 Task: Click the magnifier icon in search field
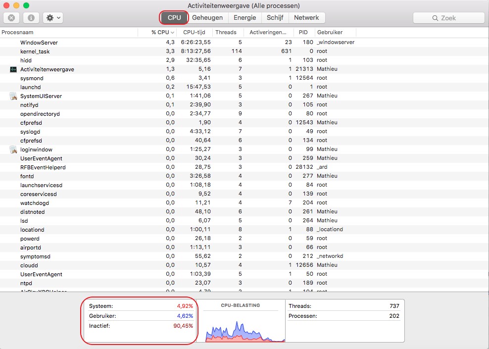coord(435,18)
